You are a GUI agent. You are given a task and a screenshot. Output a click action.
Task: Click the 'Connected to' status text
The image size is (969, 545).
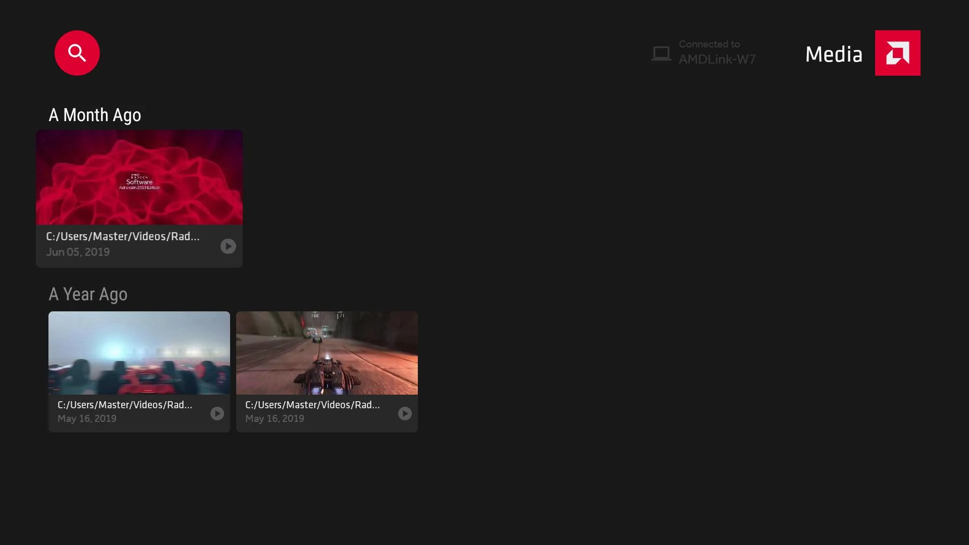(709, 44)
